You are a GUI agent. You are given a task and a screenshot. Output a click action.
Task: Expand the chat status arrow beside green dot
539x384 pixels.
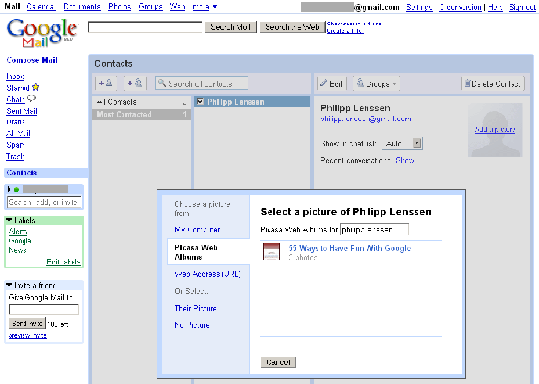9,190
